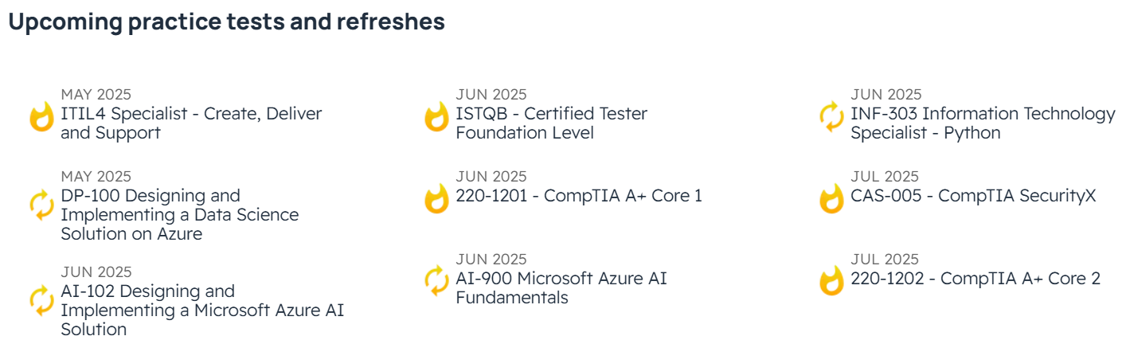Image resolution: width=1130 pixels, height=340 pixels.
Task: Open AI-102 Microsoft Azure AI Solution link
Action: click(x=202, y=311)
